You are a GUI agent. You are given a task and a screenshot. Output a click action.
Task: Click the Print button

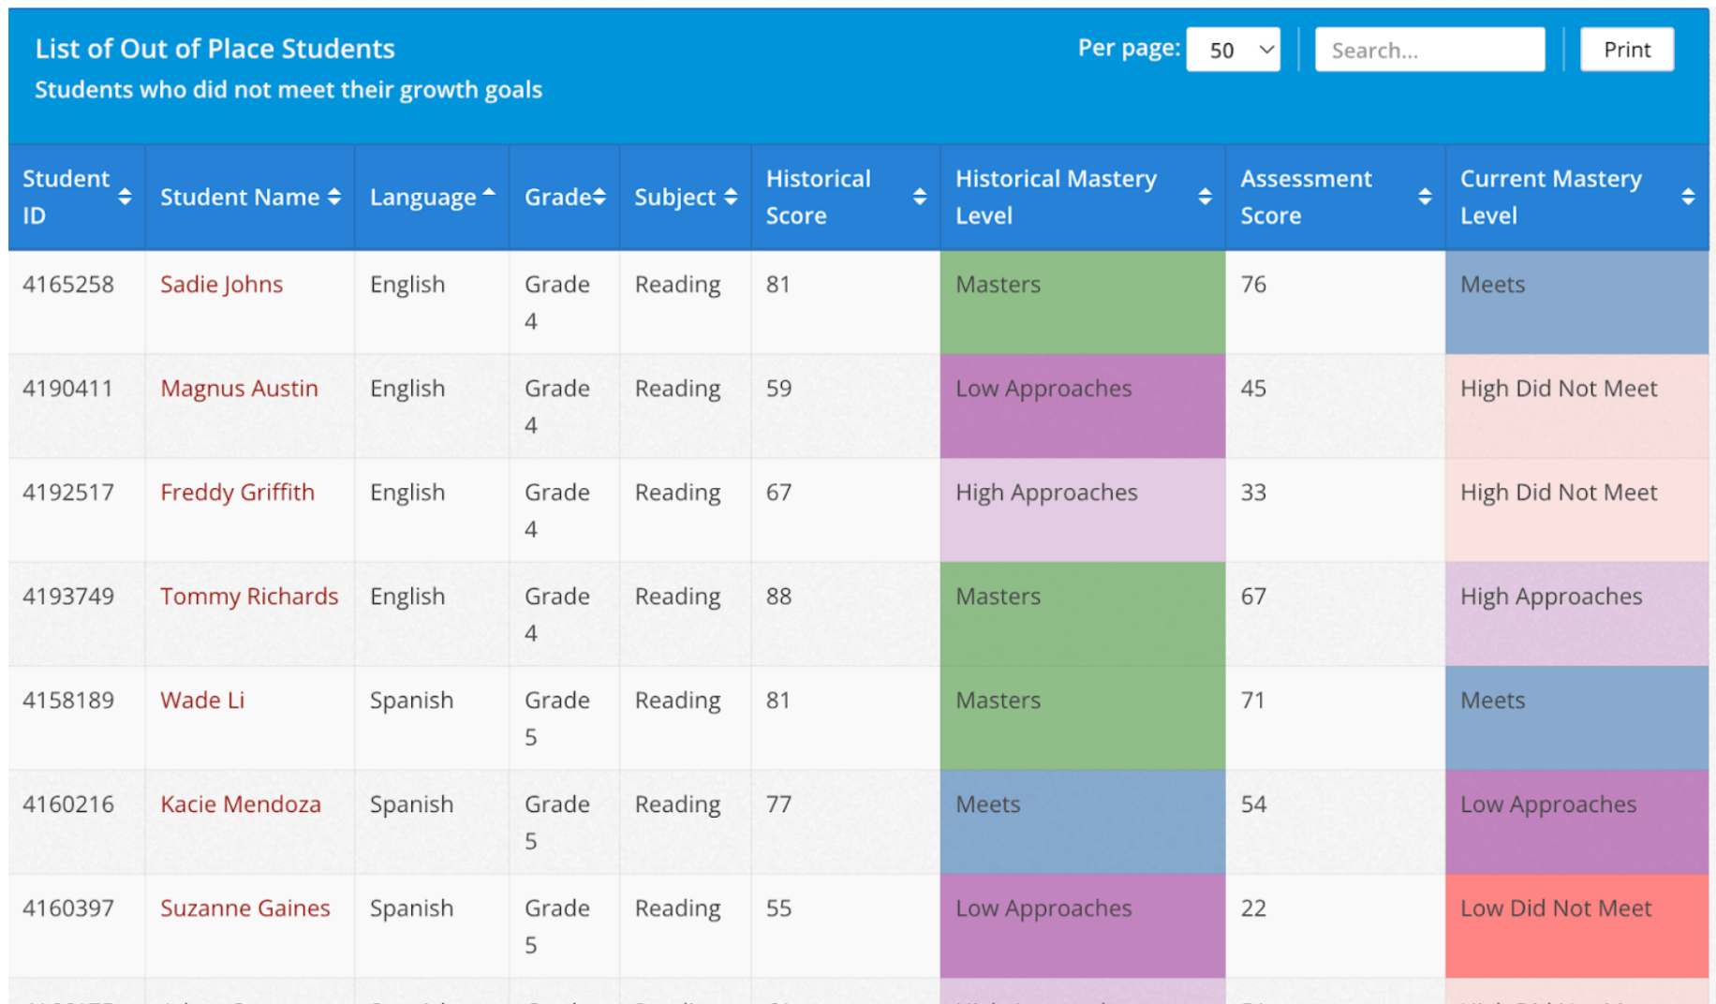tap(1627, 50)
